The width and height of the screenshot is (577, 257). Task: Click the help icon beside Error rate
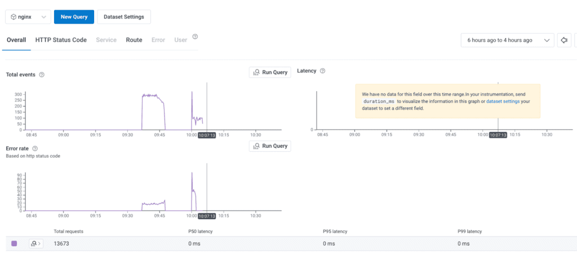tap(35, 148)
